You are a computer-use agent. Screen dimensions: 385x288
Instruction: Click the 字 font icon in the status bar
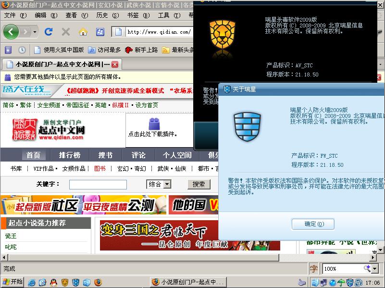(x=313, y=269)
